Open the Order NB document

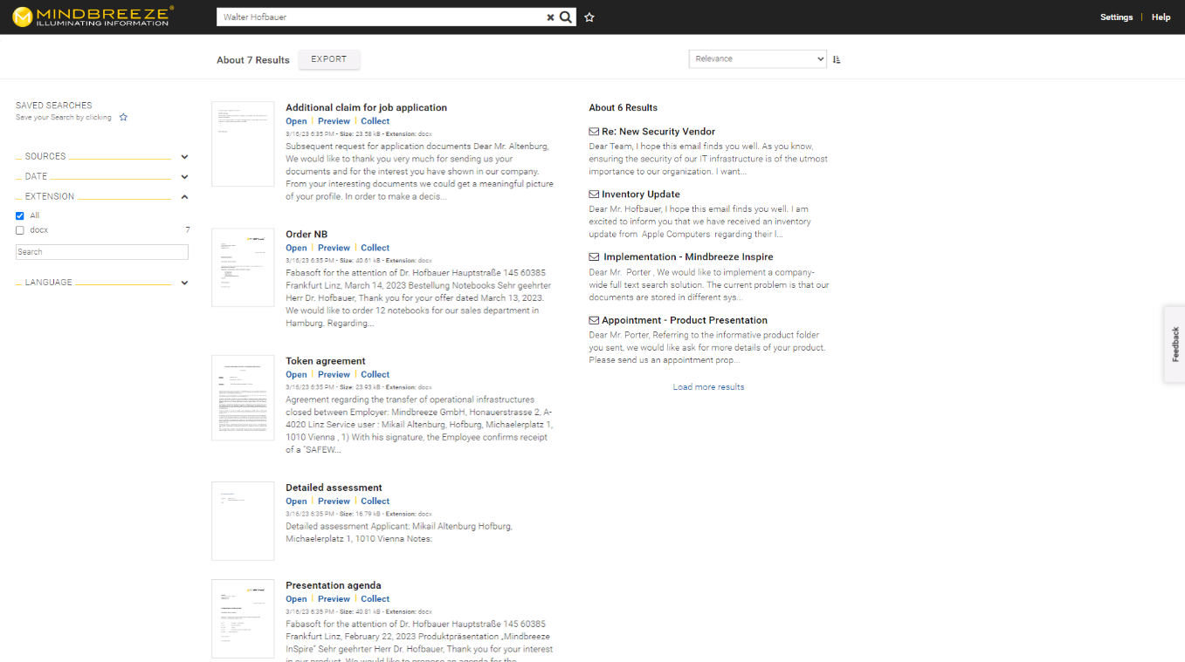(296, 248)
